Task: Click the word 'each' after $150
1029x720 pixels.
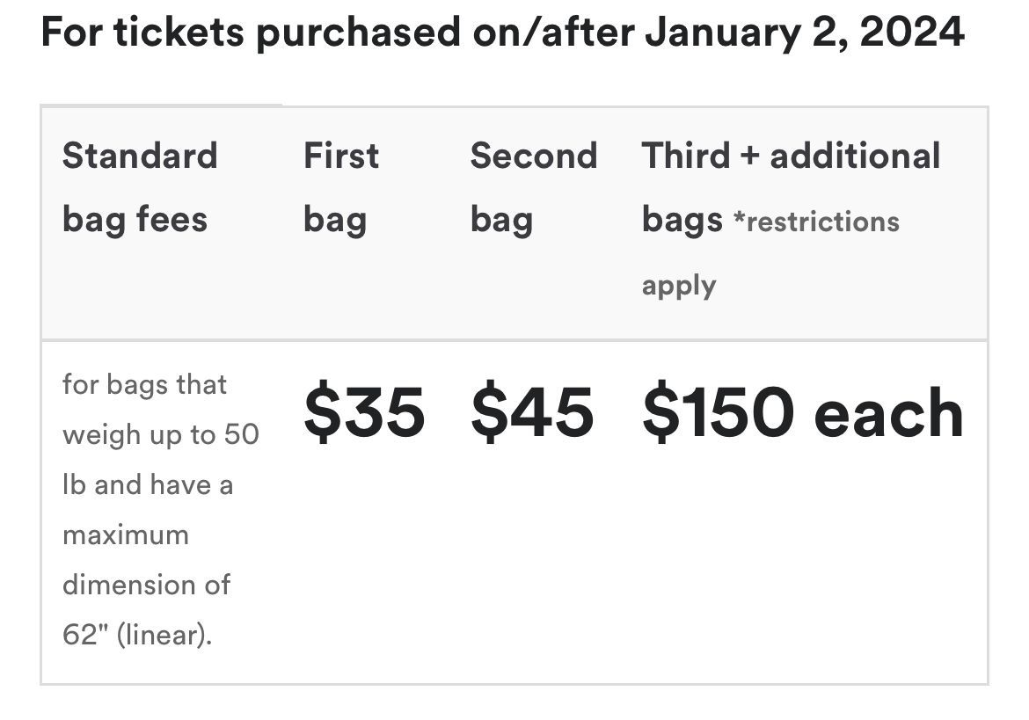Action: (888, 413)
